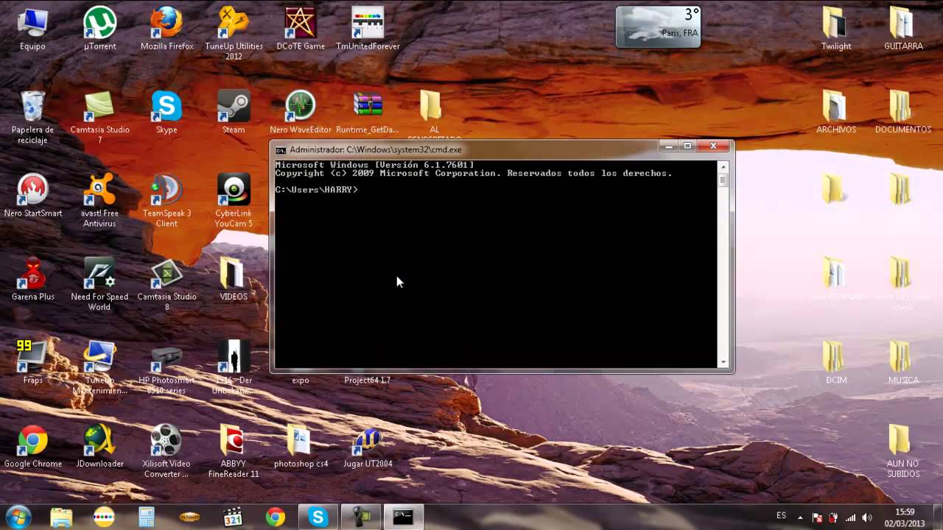Click the cmd window scrollbar thumb
Image resolution: width=943 pixels, height=530 pixels.
pyautogui.click(x=723, y=179)
